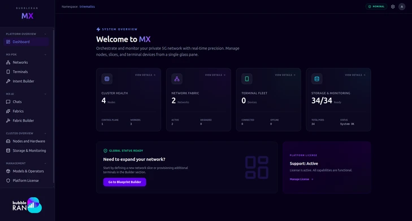Open Intent Builder from the sidebar

pos(26,81)
